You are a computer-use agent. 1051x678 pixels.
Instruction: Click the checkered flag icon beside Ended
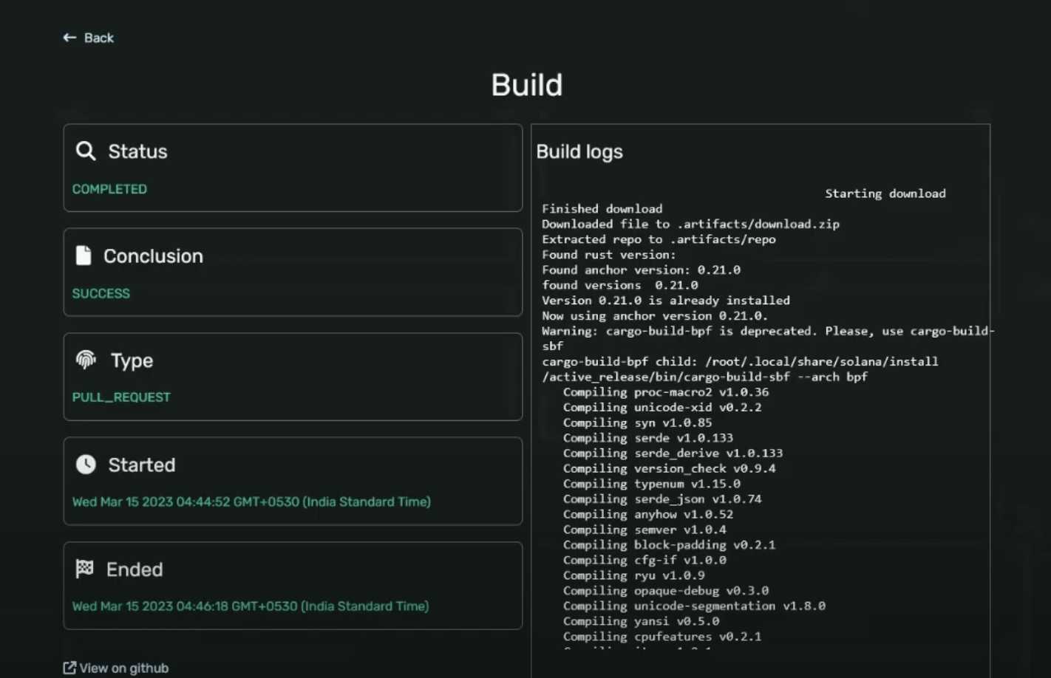pos(84,569)
